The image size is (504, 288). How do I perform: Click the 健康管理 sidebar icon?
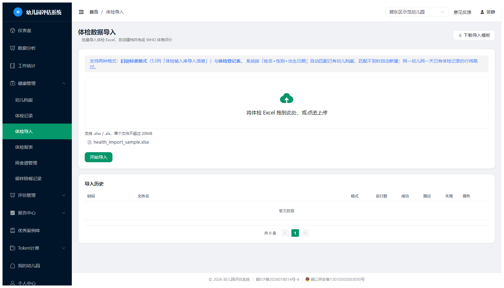click(13, 83)
